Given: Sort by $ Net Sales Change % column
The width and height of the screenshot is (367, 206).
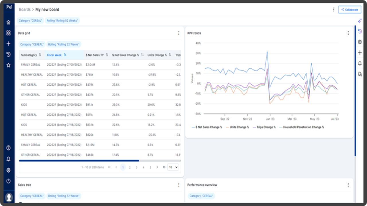Looking at the screenshot, I should tap(142, 55).
